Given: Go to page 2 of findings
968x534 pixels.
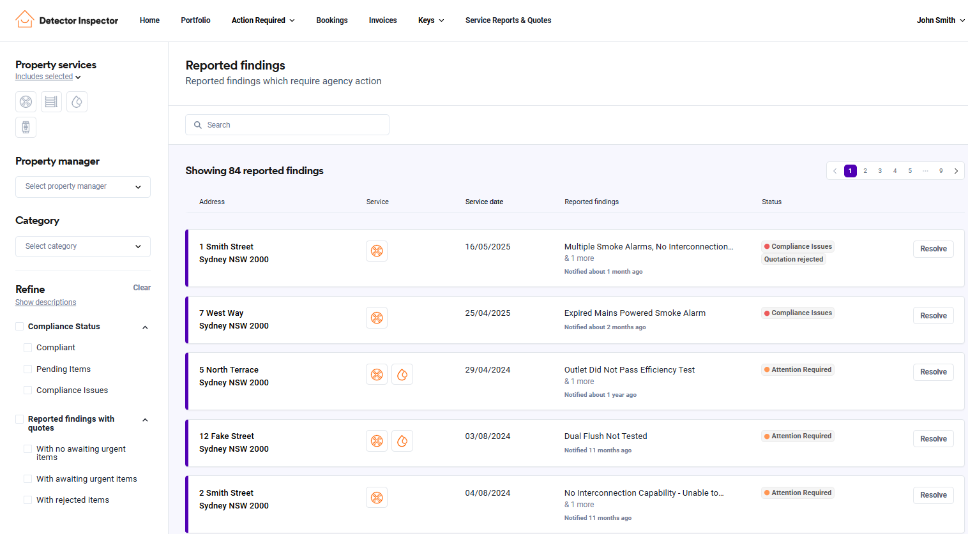Looking at the screenshot, I should pyautogui.click(x=865, y=171).
